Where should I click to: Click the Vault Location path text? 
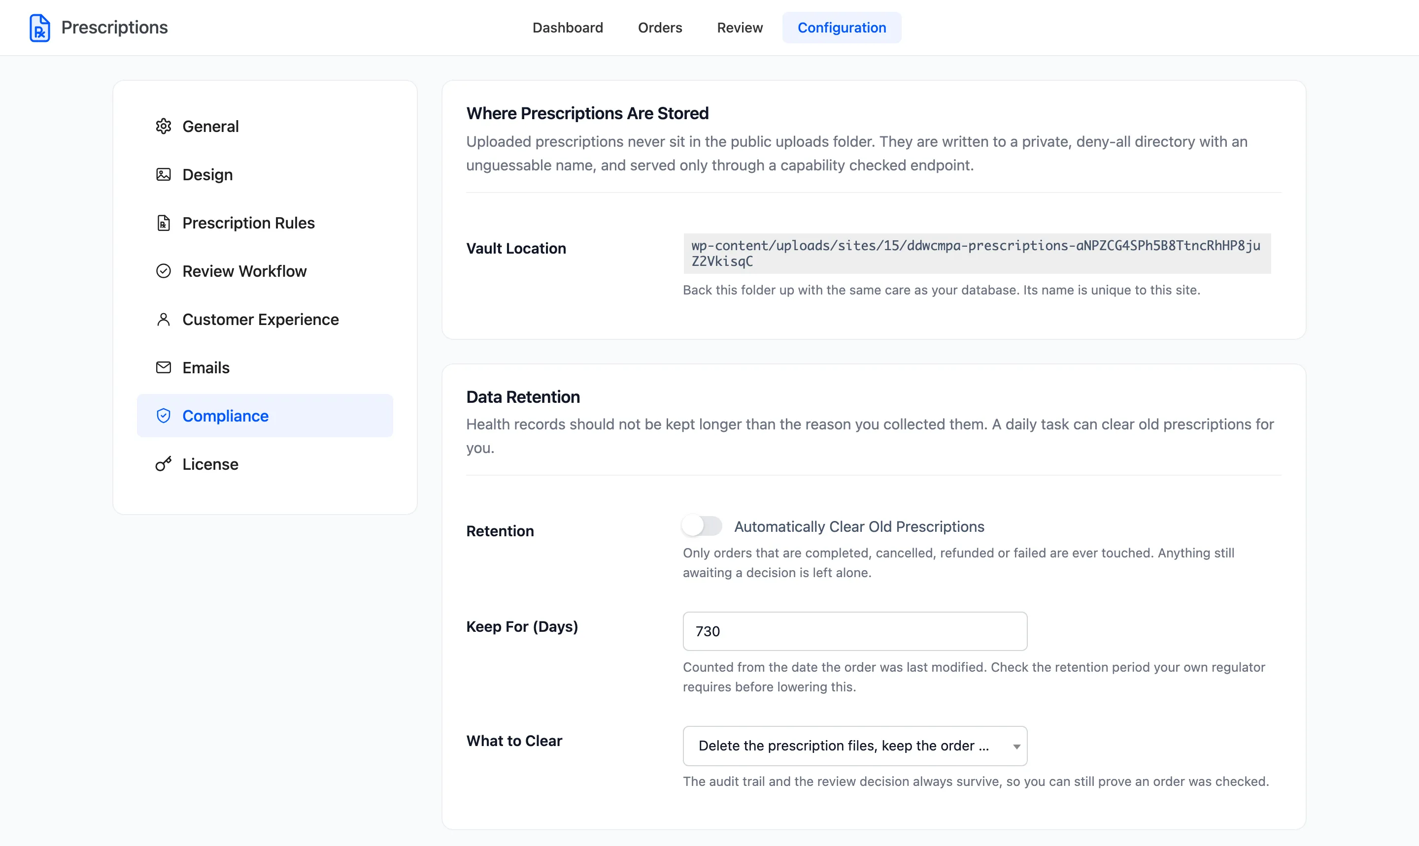(977, 253)
